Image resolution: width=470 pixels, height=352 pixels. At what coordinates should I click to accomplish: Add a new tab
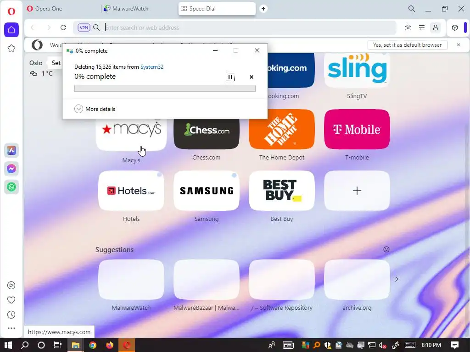pos(263,9)
